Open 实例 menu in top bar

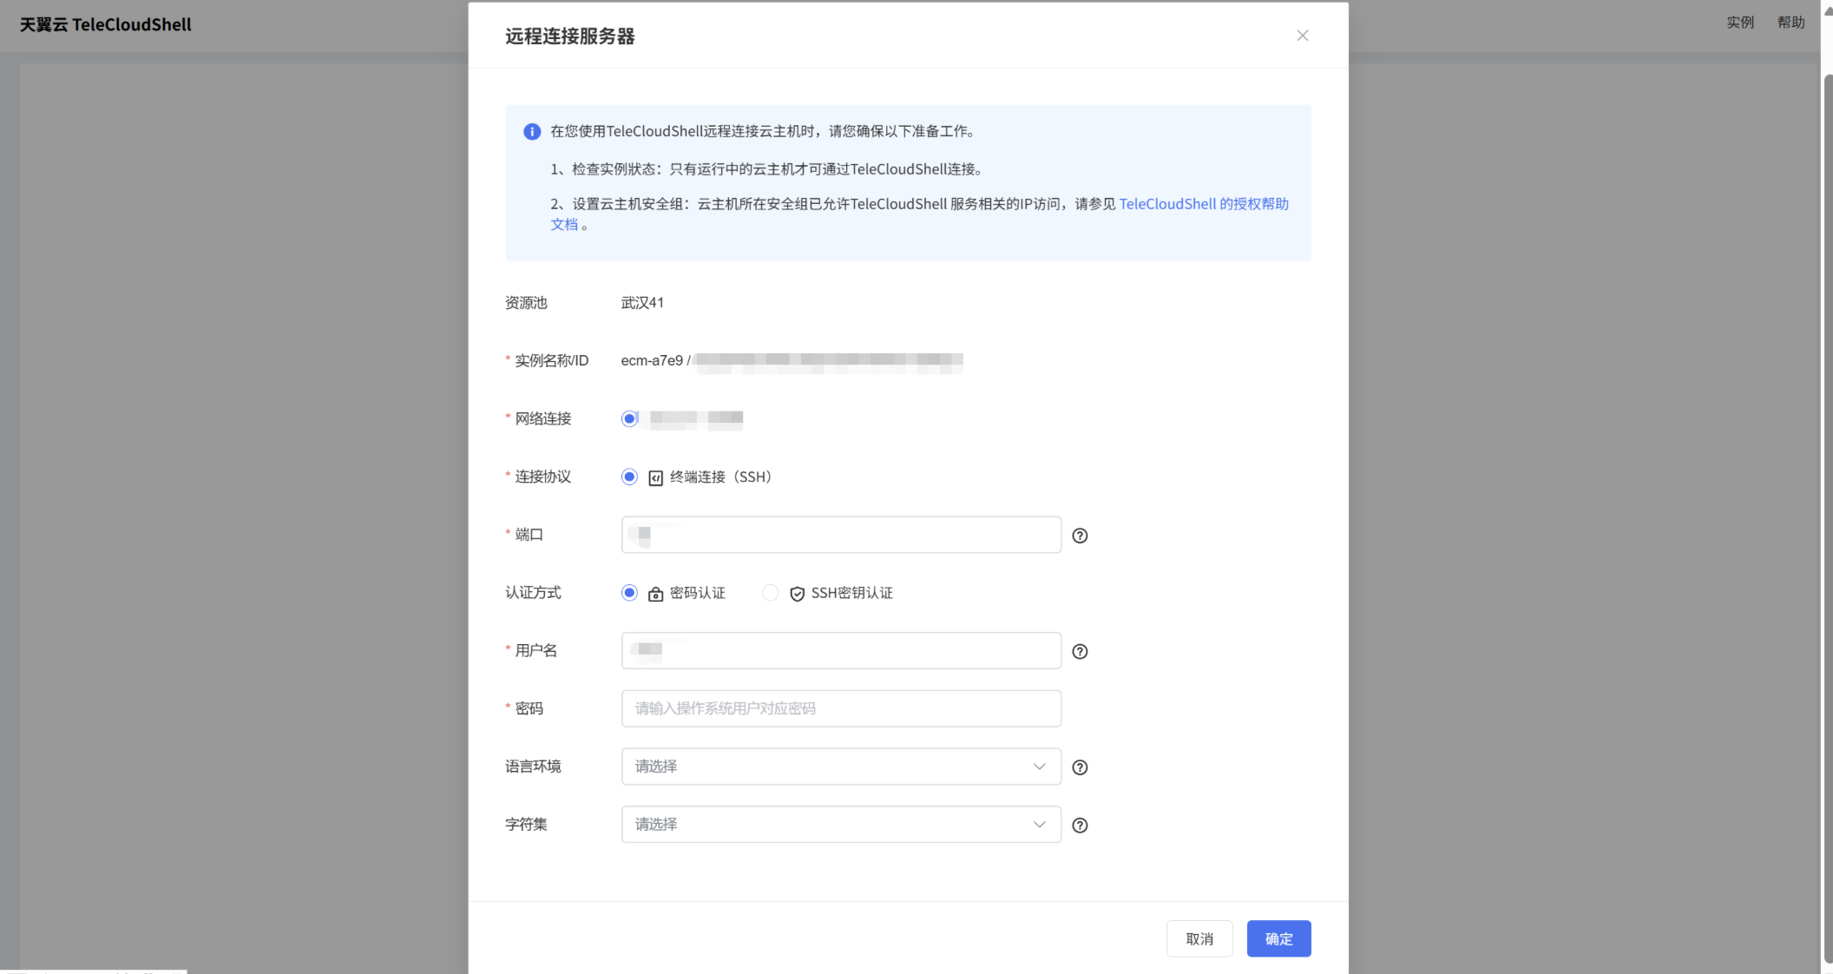click(1739, 23)
